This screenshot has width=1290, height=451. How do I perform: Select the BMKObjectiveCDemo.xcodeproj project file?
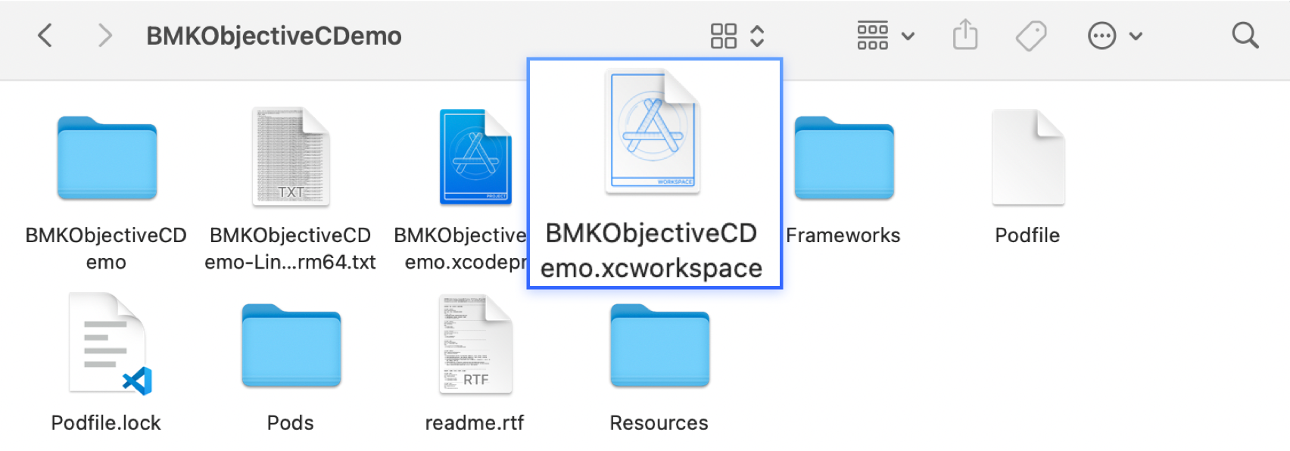475,157
